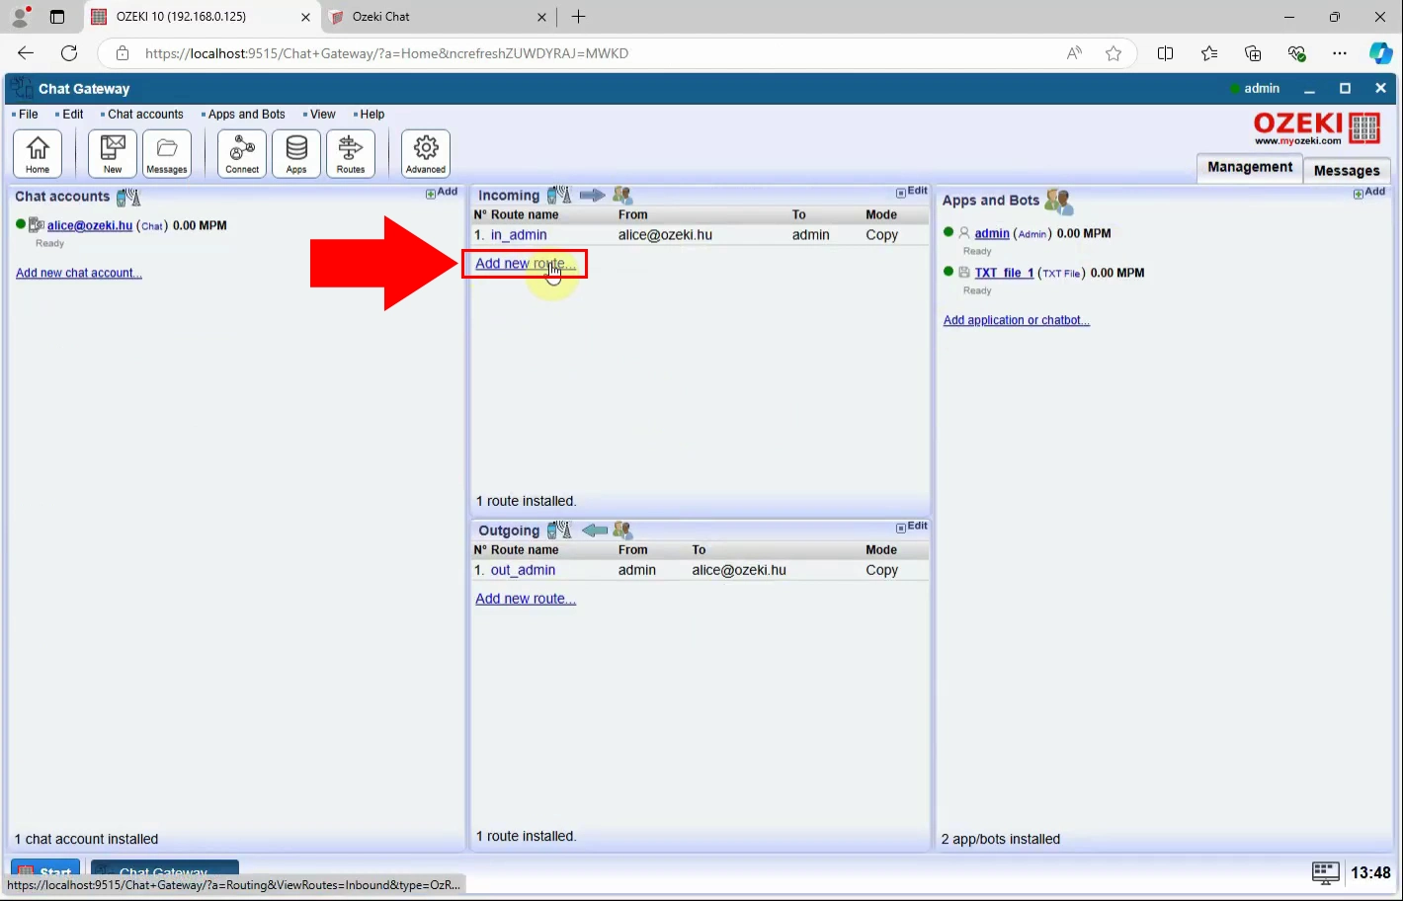Click the Mode header in Incoming table

(x=881, y=214)
